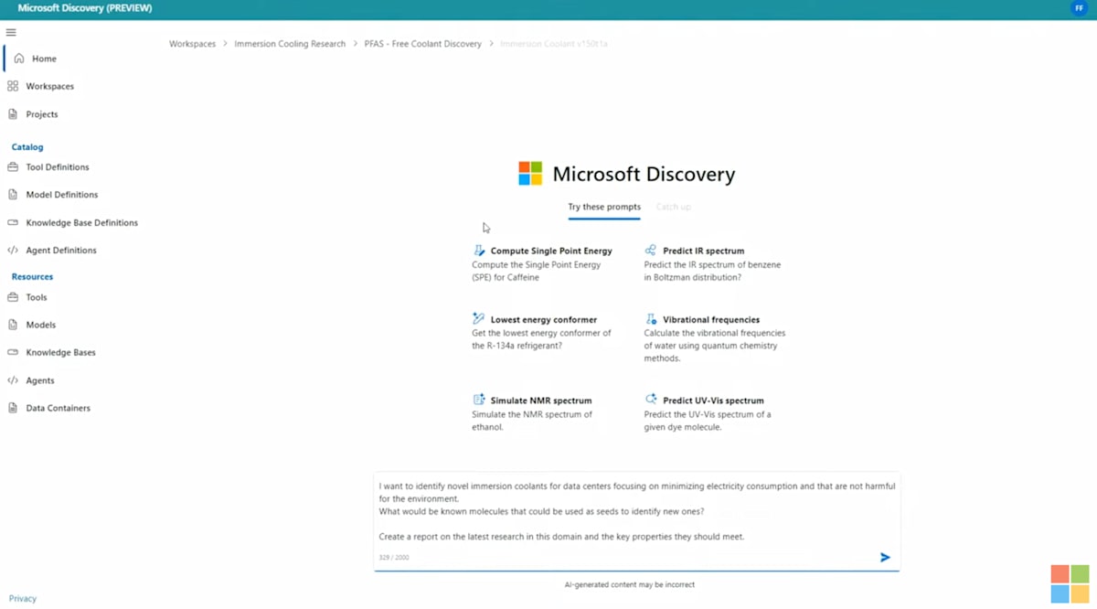1097x609 pixels.
Task: Click the Tools briefcase icon under Resources
Action: click(x=13, y=297)
